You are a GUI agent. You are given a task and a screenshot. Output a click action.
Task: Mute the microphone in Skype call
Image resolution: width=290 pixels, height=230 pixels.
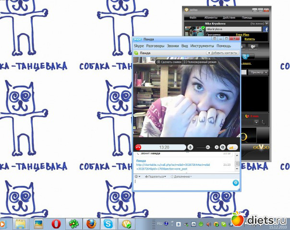pyautogui.click(x=191, y=147)
